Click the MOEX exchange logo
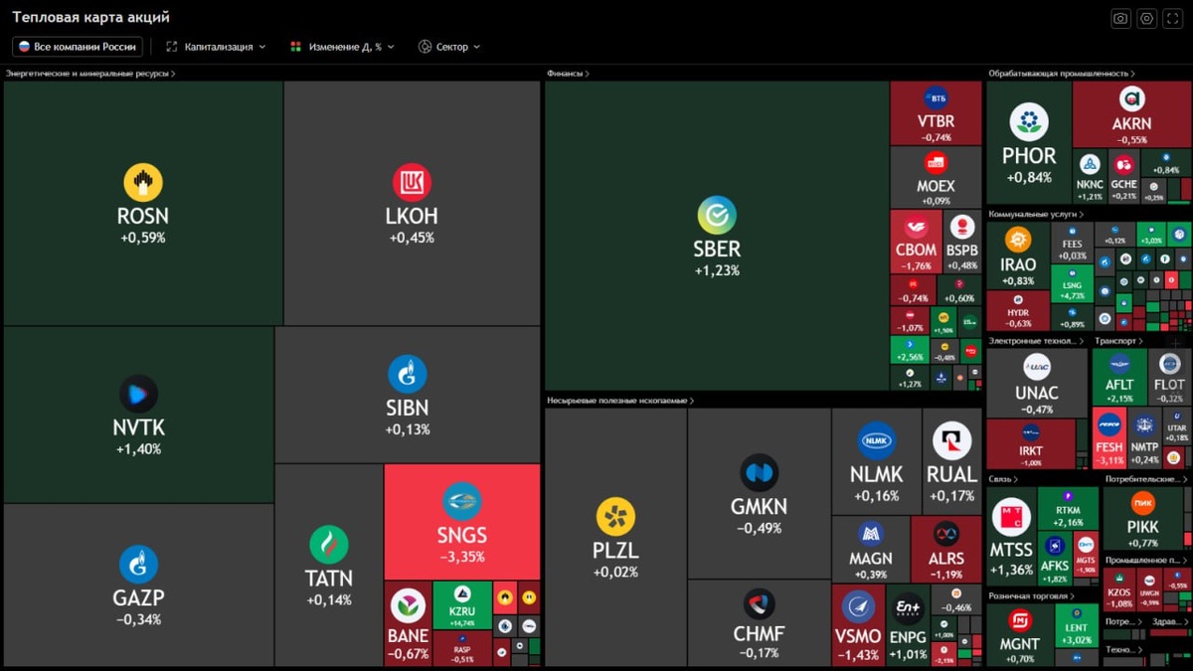Viewport: 1193px width, 671px height. pos(936,162)
